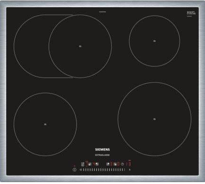Screen dimensions: 205x184
Task: Click the IN mark in bottom-left zone
Action: (45, 124)
